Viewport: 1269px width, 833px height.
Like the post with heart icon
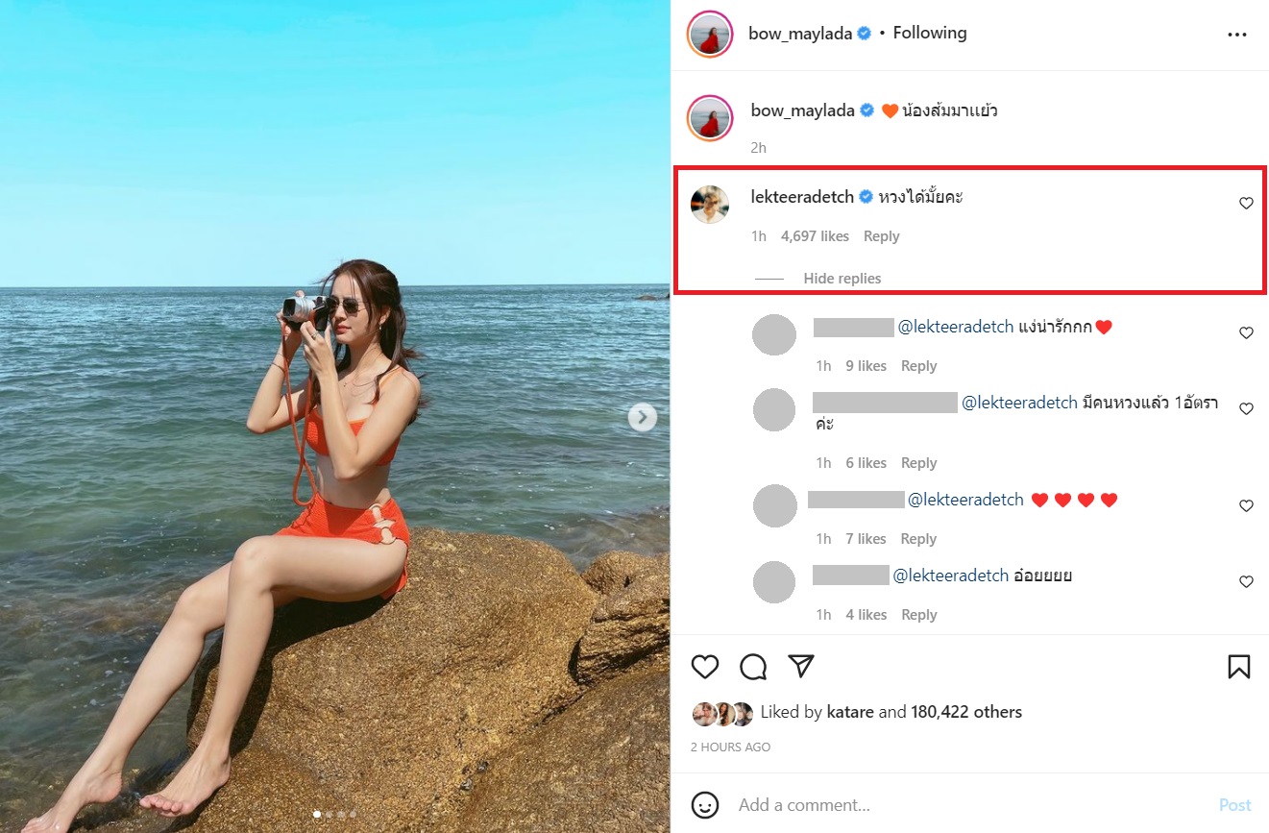pyautogui.click(x=705, y=667)
